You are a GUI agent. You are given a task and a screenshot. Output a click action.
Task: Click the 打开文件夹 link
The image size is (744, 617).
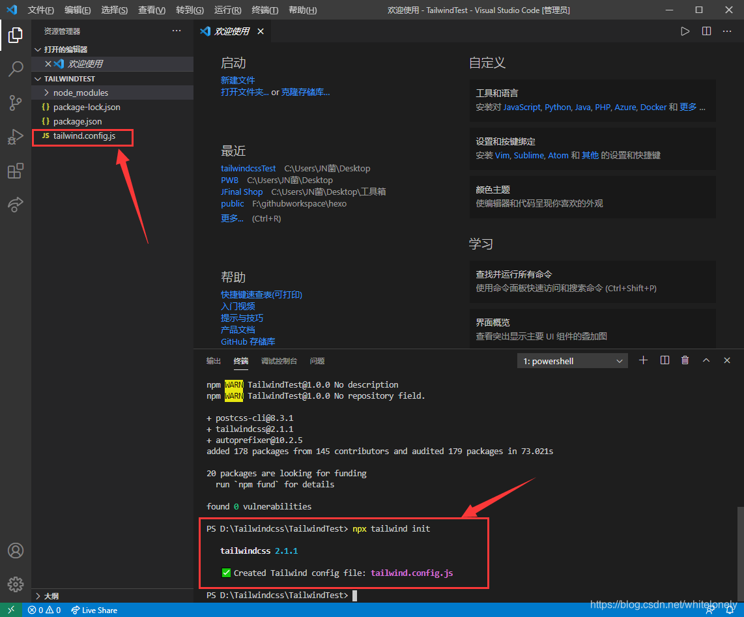[x=245, y=92]
